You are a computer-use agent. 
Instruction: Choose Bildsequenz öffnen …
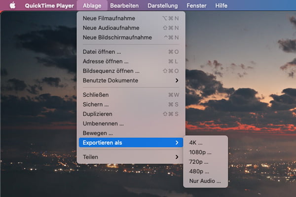tap(131, 71)
